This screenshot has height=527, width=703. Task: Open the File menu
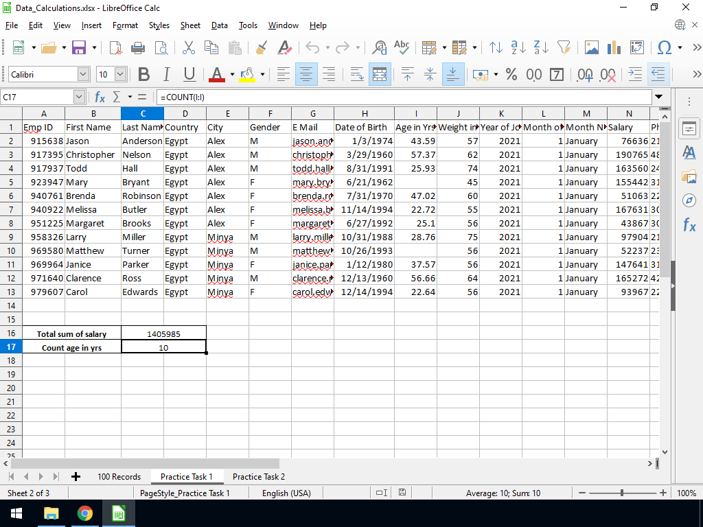[x=12, y=25]
